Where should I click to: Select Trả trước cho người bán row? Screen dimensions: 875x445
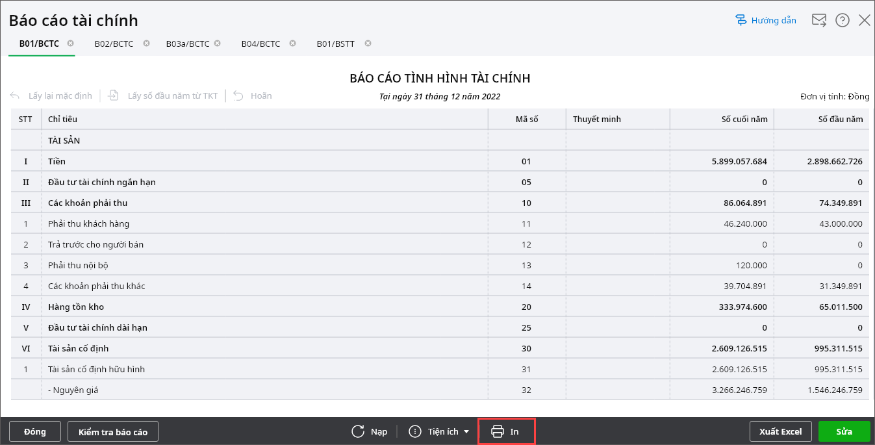click(x=439, y=244)
